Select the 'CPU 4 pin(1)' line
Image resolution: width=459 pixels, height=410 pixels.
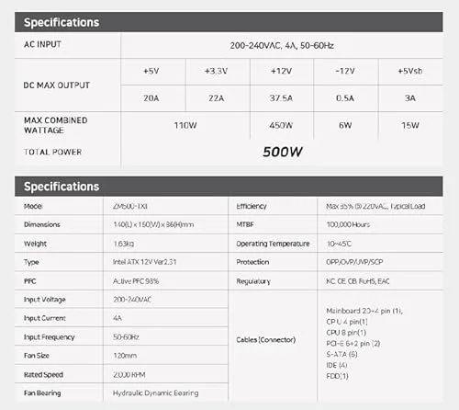tap(347, 322)
